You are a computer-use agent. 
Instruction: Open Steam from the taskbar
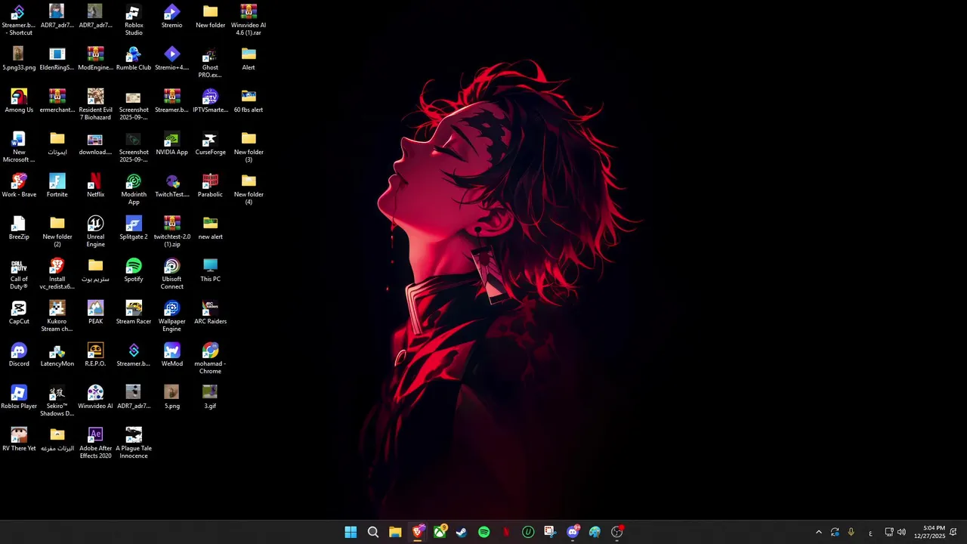(462, 532)
